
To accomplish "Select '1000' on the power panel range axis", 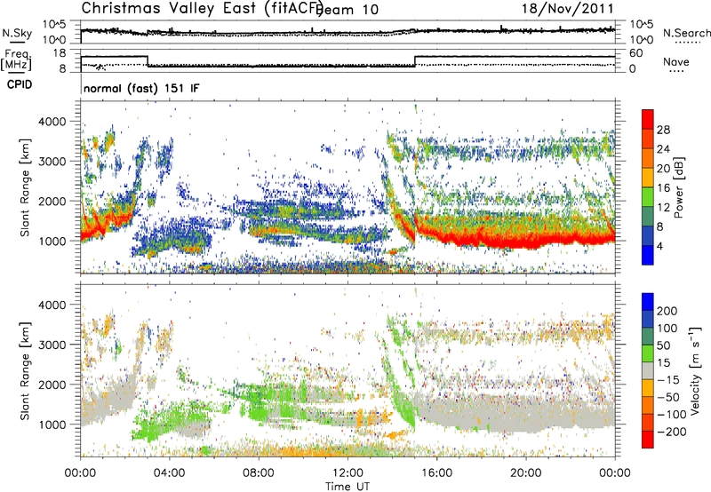I will coord(52,241).
